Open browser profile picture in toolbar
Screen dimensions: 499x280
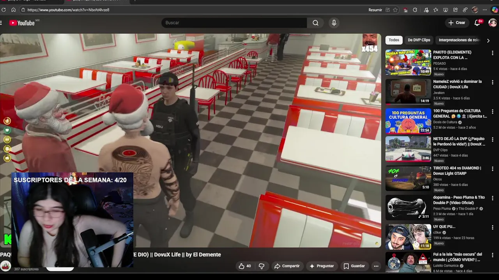pos(475,10)
